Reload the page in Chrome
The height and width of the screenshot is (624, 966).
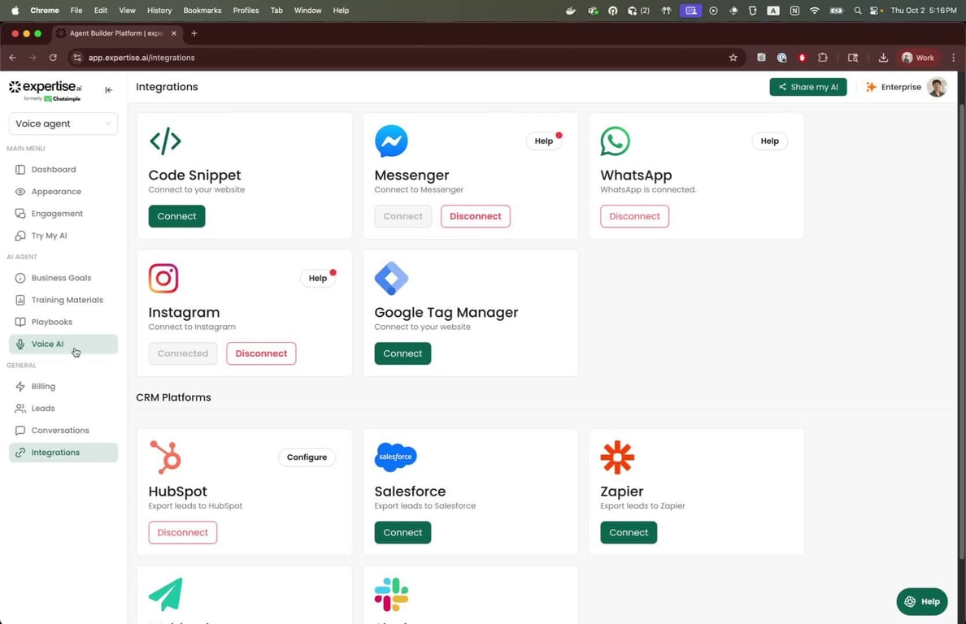(53, 57)
